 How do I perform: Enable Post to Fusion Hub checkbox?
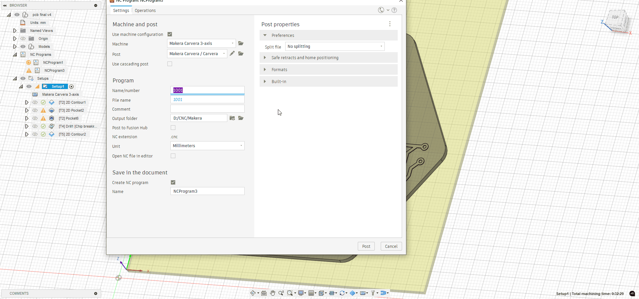(173, 128)
